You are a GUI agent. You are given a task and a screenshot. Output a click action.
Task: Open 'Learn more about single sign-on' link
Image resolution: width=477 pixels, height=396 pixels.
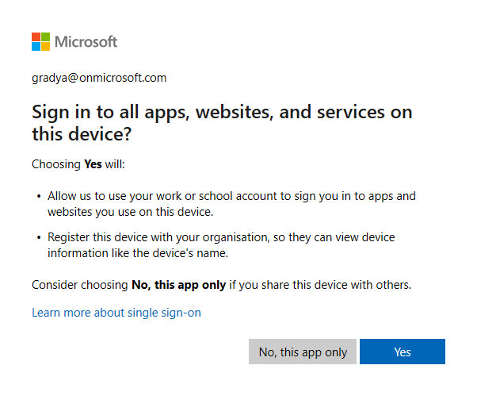tap(116, 313)
